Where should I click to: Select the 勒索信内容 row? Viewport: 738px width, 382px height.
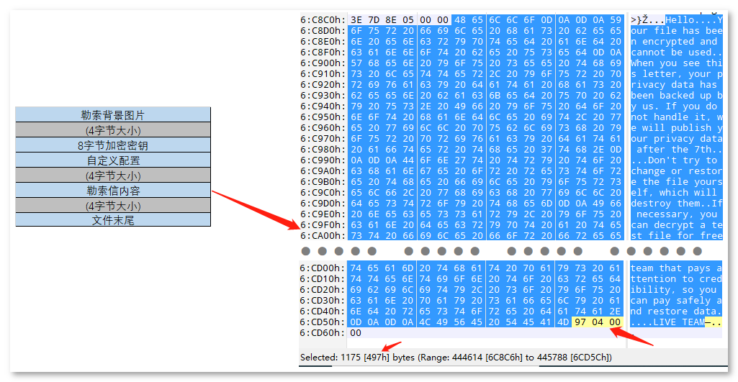(113, 191)
